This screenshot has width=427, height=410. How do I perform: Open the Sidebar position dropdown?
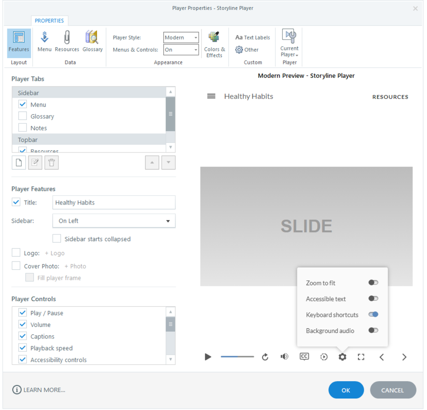114,221
